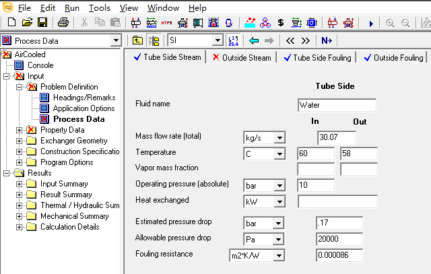The height and width of the screenshot is (274, 431).
Task: Open the Allowable pressure drop Pa unit dropdown
Action: tap(278, 240)
